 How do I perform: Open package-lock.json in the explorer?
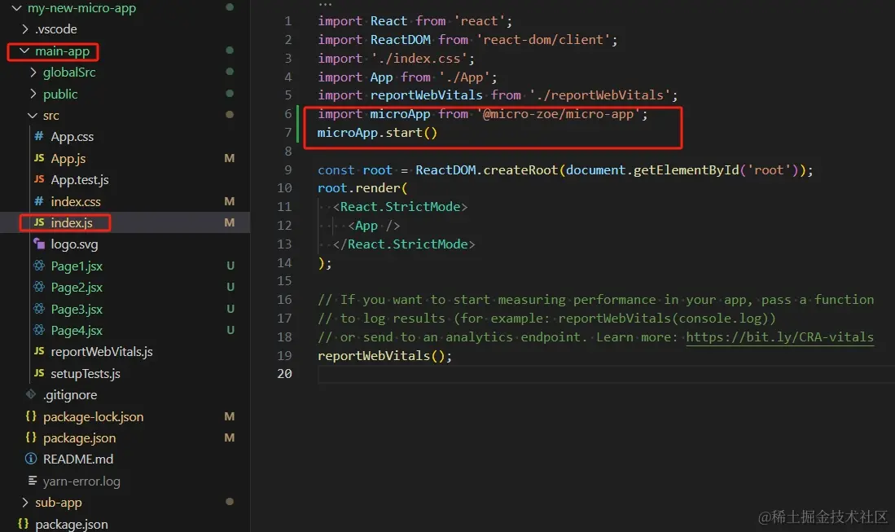93,417
